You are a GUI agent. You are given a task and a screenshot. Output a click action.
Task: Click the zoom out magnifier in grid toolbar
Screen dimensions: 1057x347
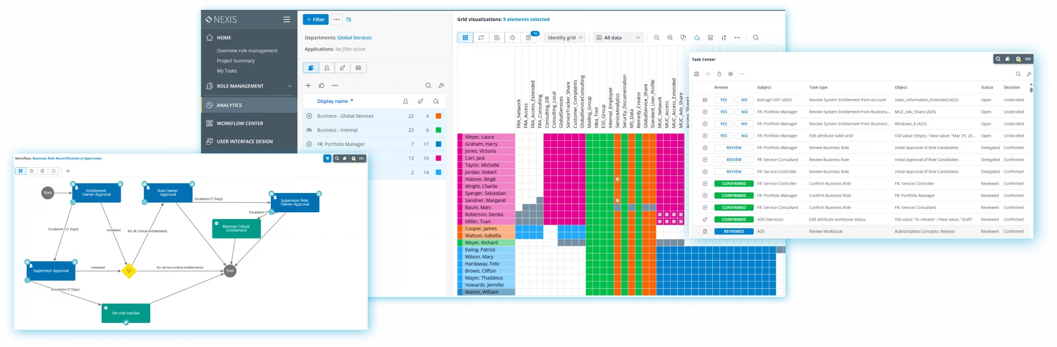coord(656,38)
